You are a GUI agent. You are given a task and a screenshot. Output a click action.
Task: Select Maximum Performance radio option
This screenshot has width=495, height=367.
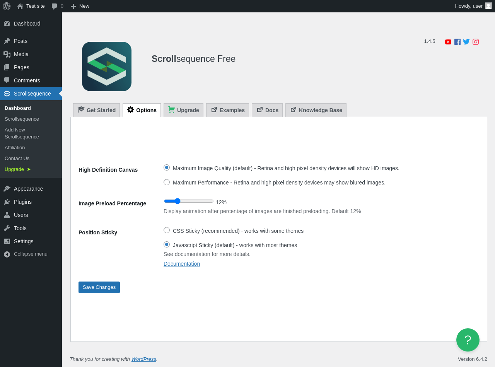click(x=167, y=182)
